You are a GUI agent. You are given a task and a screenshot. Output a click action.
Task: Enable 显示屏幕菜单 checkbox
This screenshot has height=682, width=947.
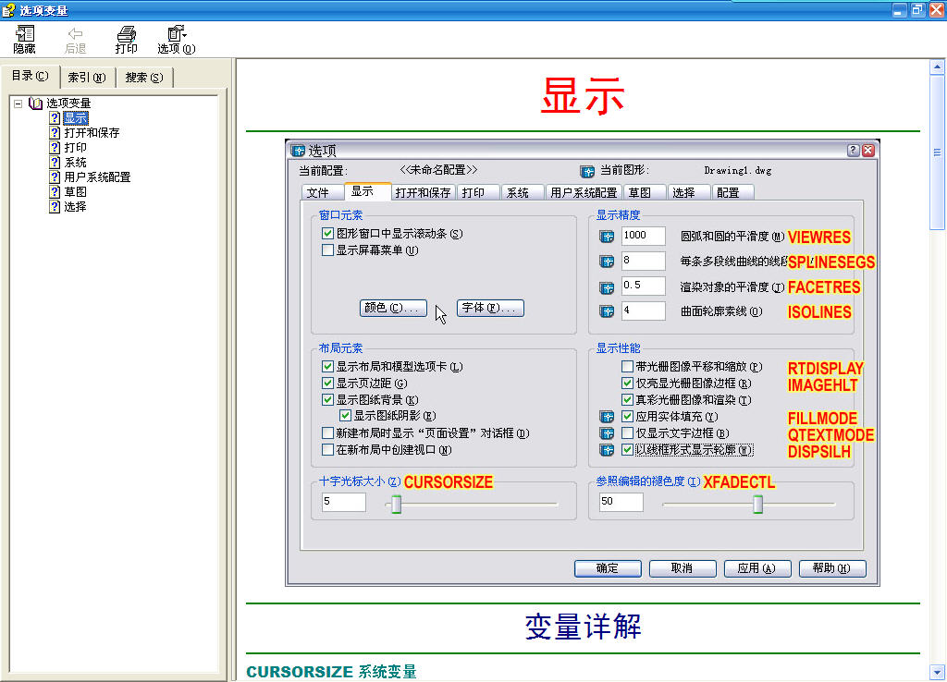(328, 250)
